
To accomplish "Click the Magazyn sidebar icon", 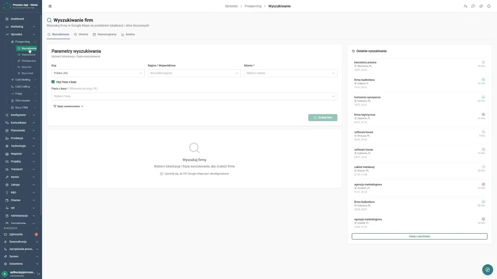I will click(x=7, y=154).
